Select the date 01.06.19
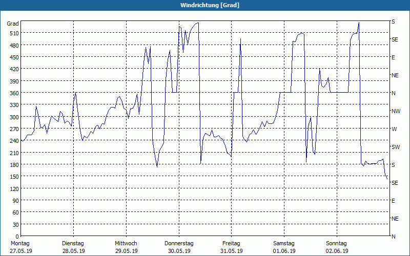The width and height of the screenshot is (410, 256). coord(284,251)
